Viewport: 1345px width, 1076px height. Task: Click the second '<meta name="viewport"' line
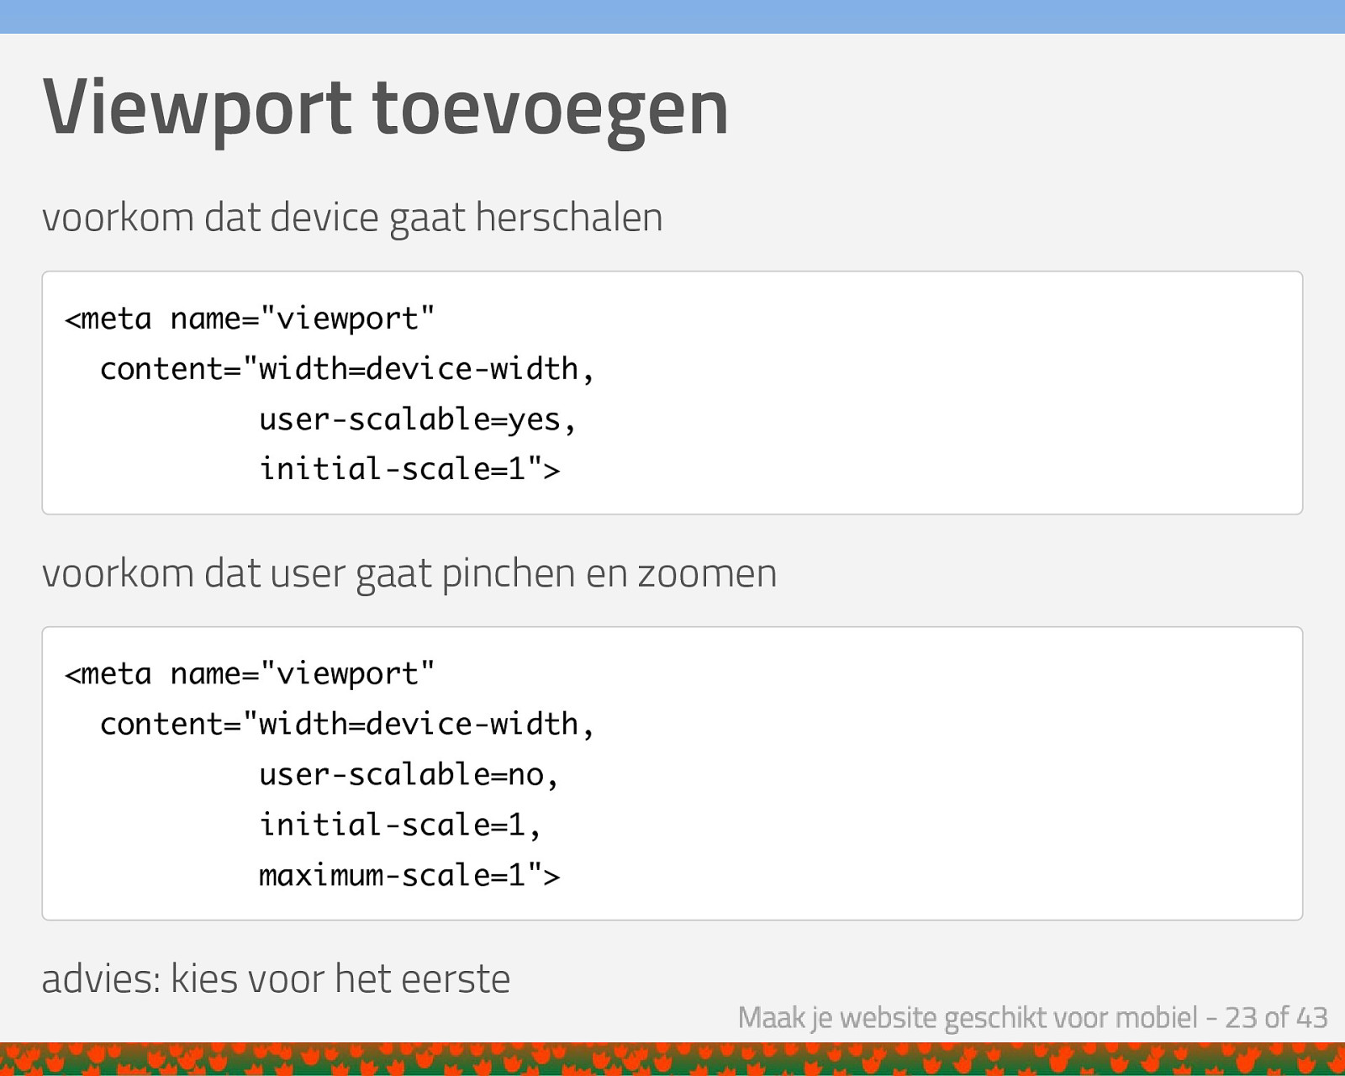(250, 674)
